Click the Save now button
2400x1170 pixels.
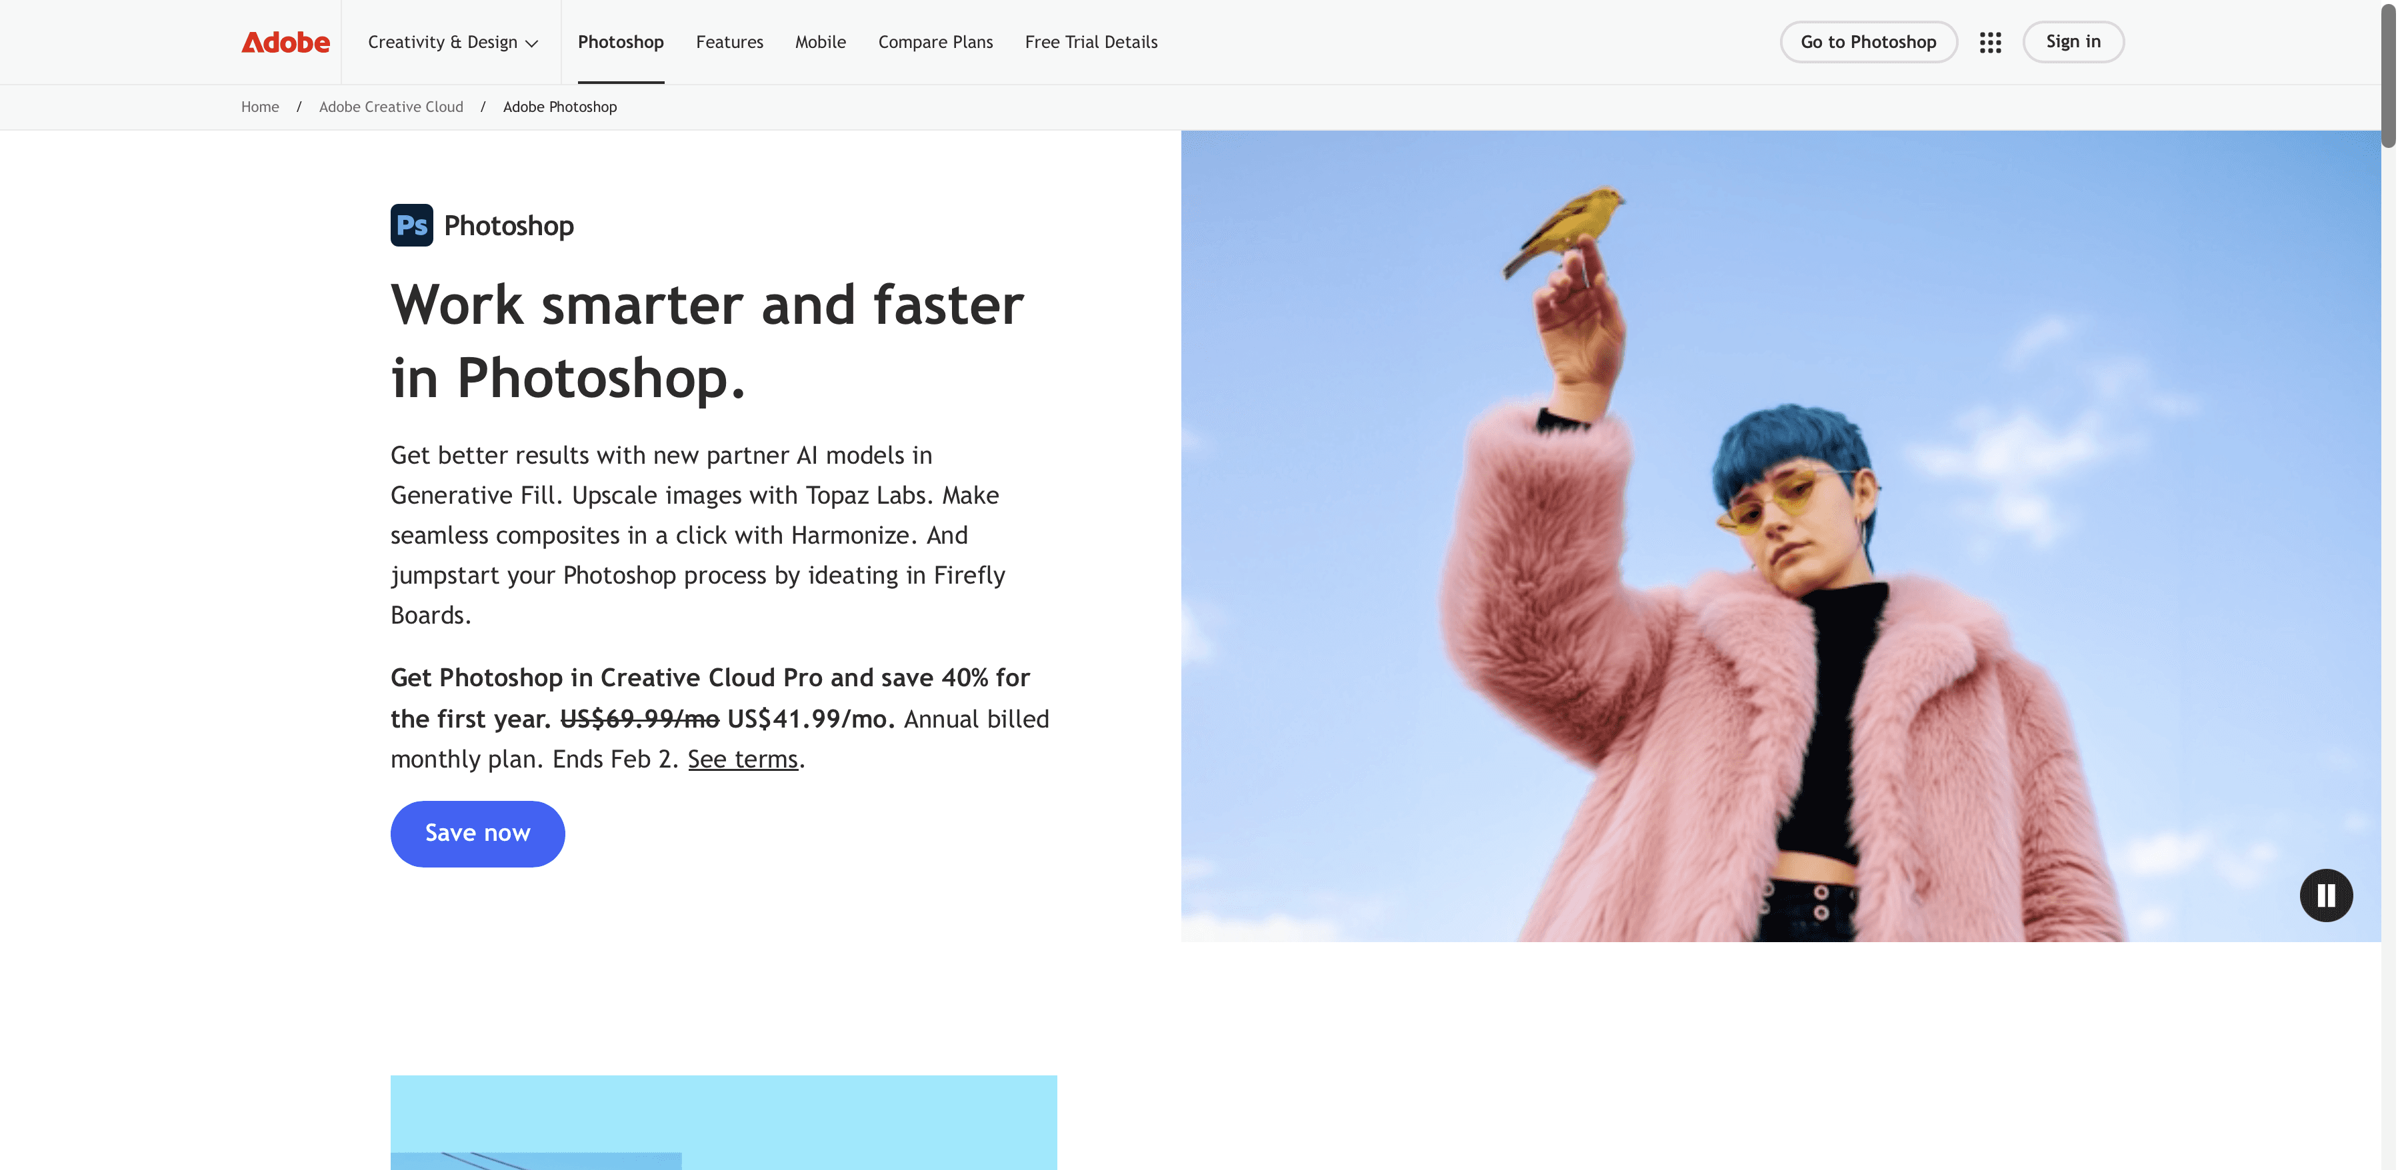(477, 833)
